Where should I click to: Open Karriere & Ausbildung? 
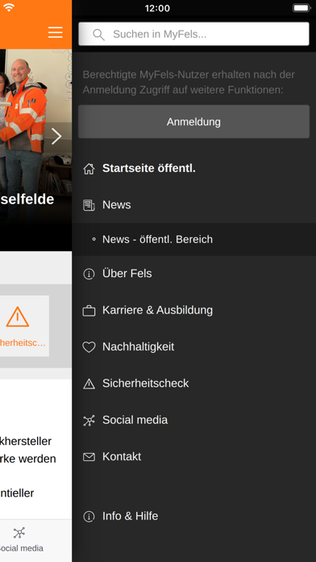[x=157, y=310]
